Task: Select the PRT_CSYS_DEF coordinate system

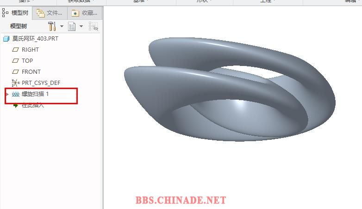Action: pyautogui.click(x=41, y=83)
